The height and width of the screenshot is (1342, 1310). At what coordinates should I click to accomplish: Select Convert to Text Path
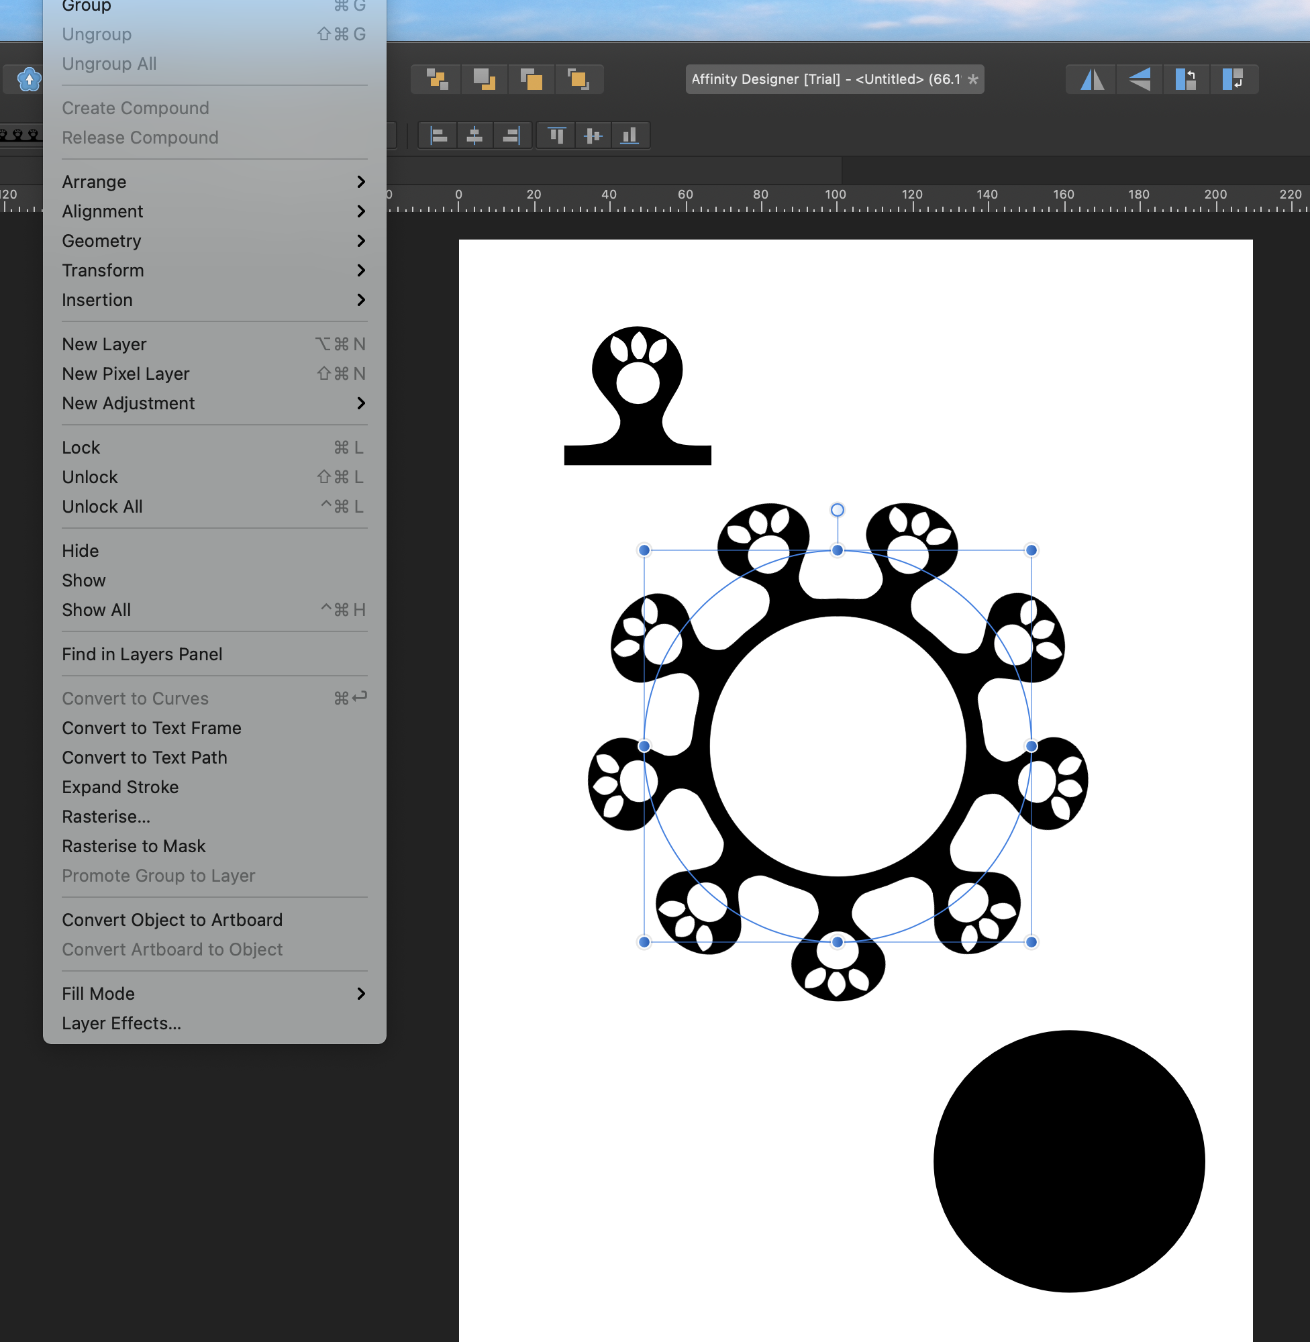pyautogui.click(x=214, y=758)
